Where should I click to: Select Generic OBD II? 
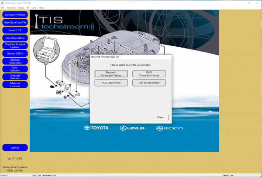click(15, 53)
